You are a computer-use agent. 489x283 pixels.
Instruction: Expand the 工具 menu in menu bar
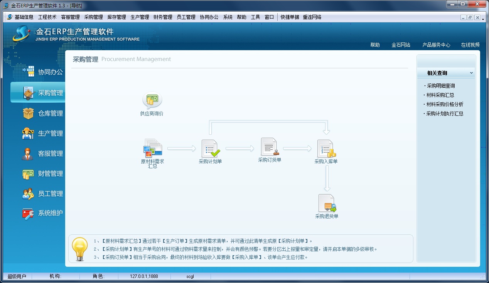(255, 17)
